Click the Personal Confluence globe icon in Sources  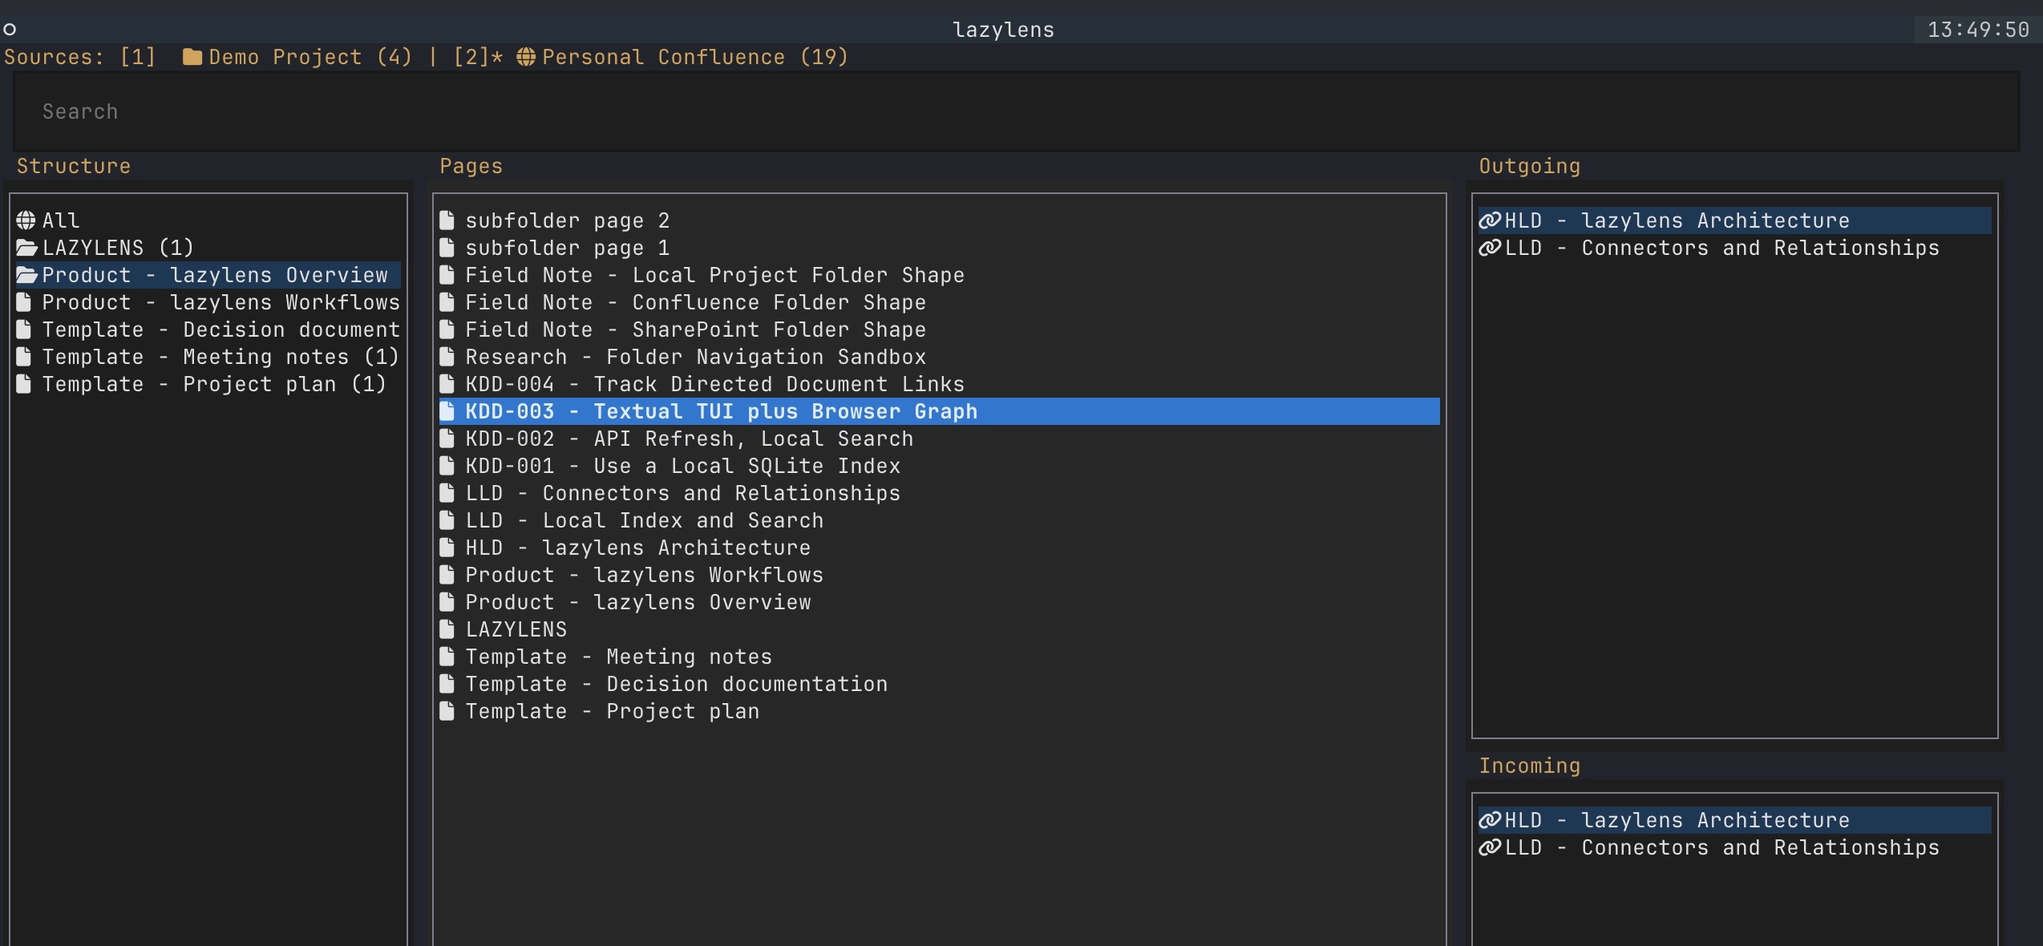coord(526,57)
